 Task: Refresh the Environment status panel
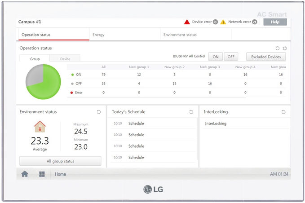[x=99, y=112]
